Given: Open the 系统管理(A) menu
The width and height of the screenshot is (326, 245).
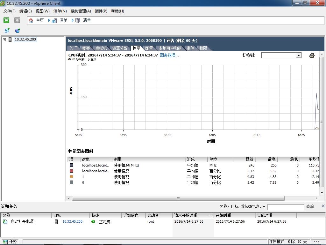Looking at the screenshot, I should [x=81, y=11].
